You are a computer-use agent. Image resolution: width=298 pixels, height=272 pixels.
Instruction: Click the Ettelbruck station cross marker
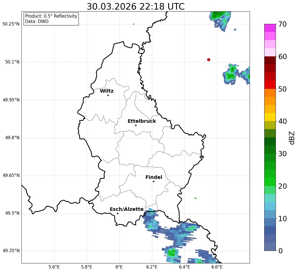click(136, 125)
